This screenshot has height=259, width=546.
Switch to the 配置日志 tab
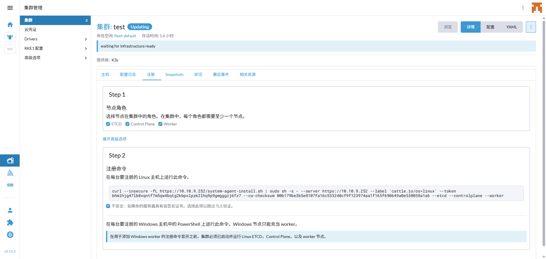128,74
